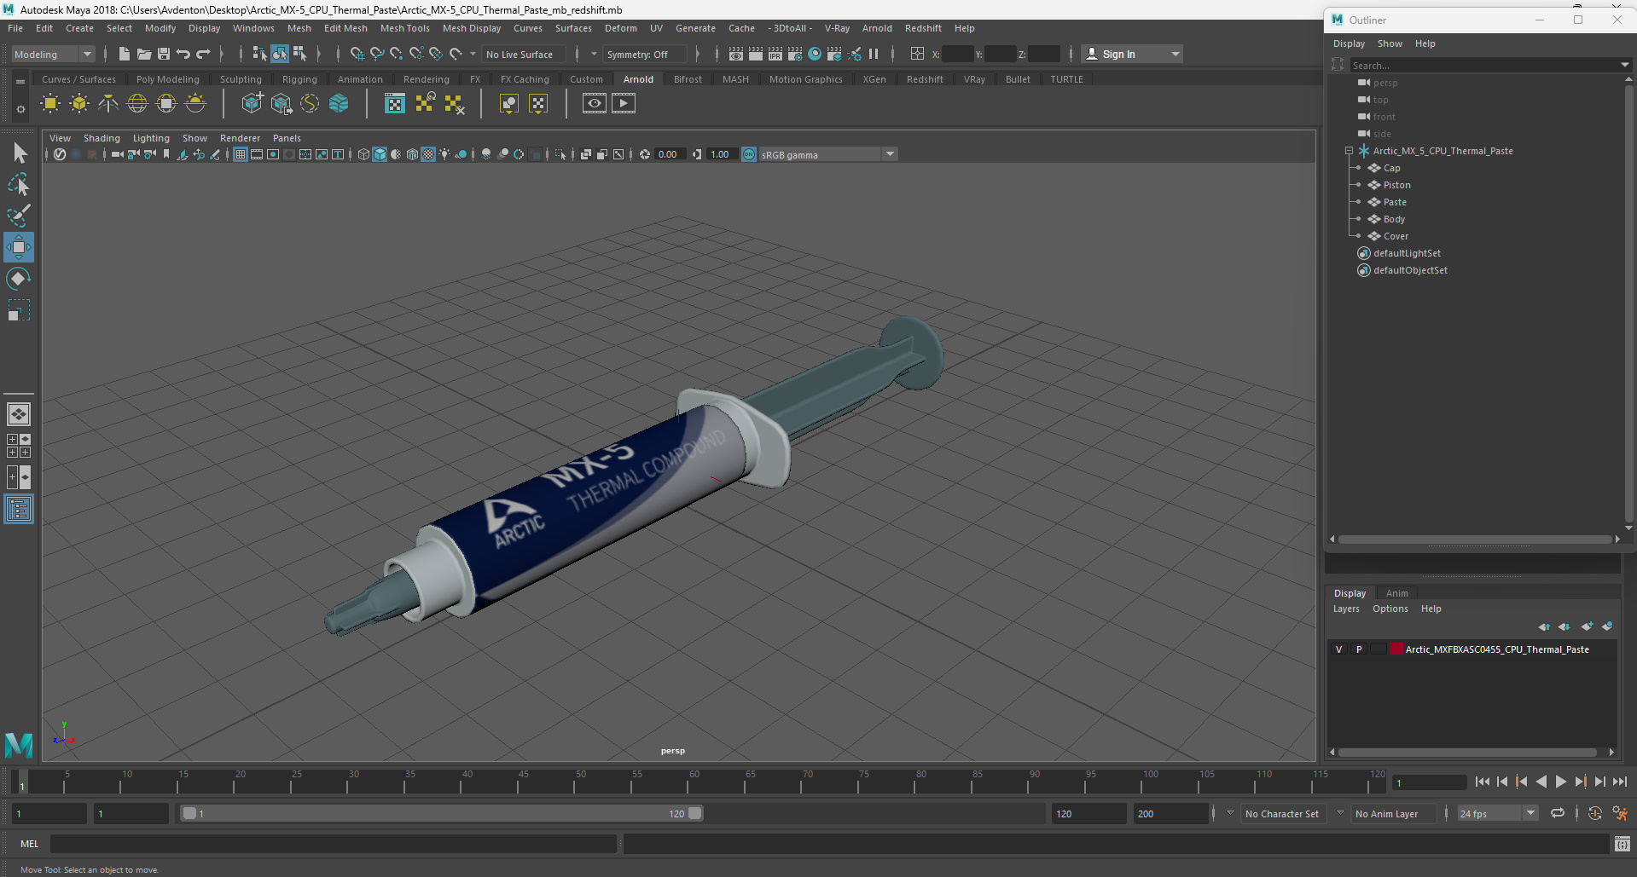
Task: Select the arrow Select tool
Action: tap(19, 153)
